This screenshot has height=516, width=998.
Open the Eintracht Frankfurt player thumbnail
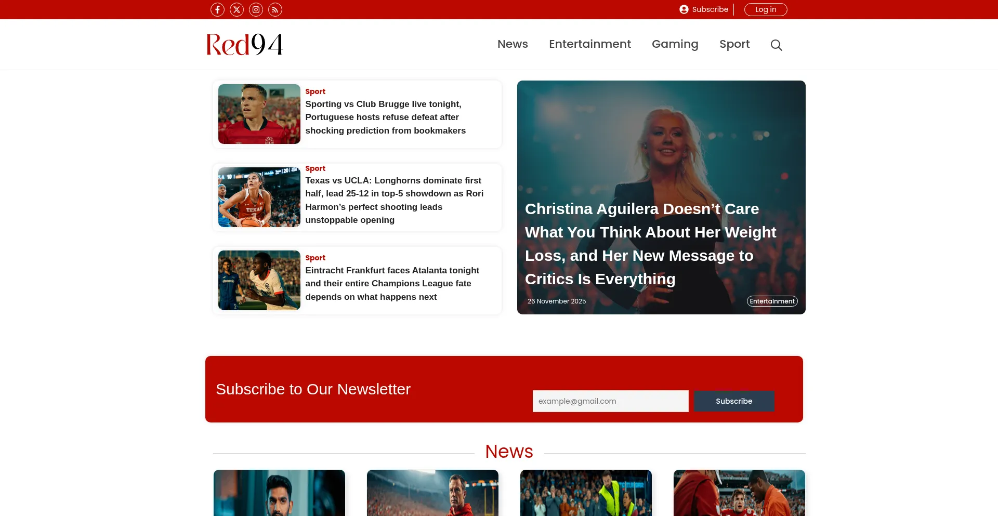pos(259,281)
